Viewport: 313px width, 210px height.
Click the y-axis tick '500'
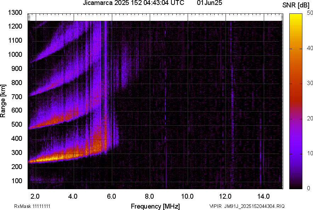click(x=17, y=124)
